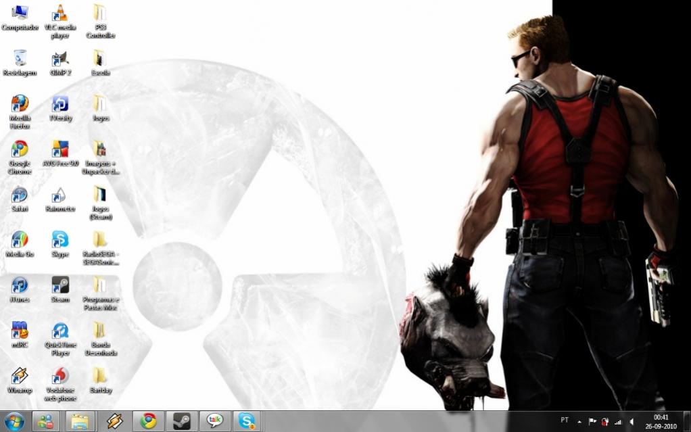
Task: Select the Vodafone web phone shortcut
Action: pos(60,385)
